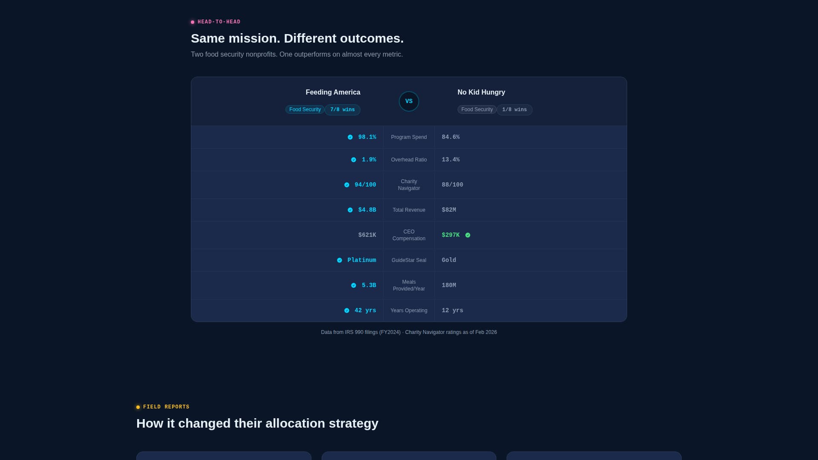Click the Meals Provided/Year metric label
The height and width of the screenshot is (460, 818).
click(409, 285)
